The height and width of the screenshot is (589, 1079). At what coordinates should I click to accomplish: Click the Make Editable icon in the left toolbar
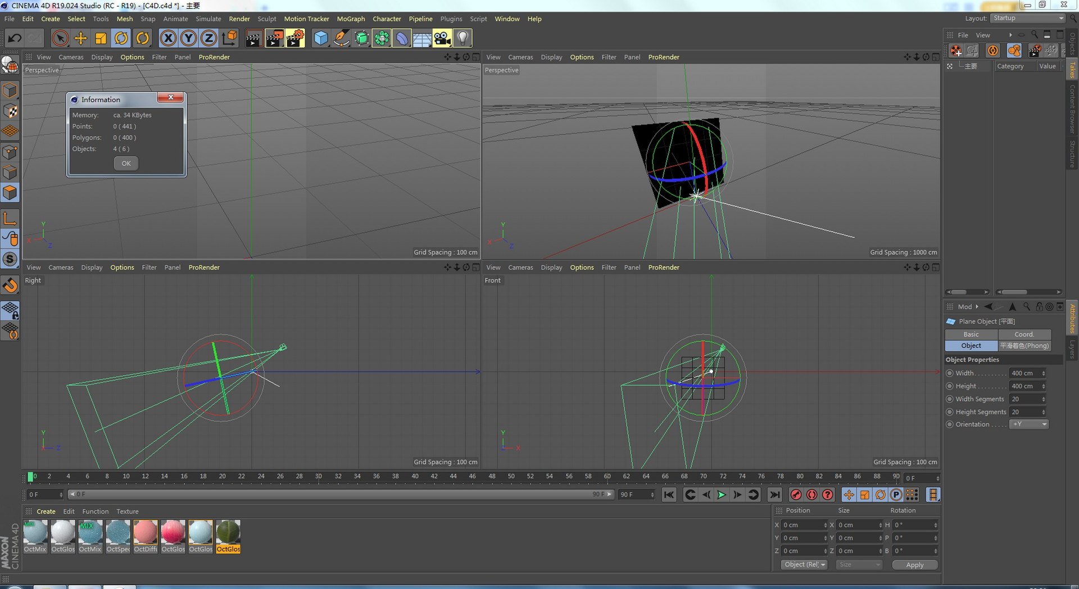pos(10,66)
